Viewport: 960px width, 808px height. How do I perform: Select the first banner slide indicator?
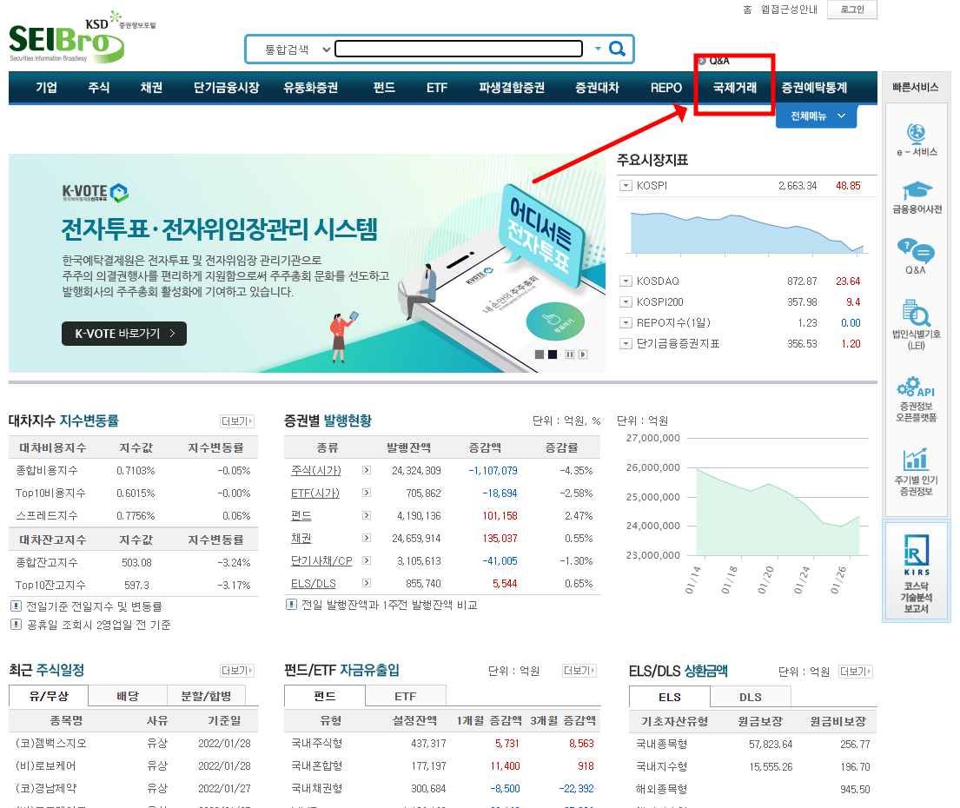coord(540,354)
